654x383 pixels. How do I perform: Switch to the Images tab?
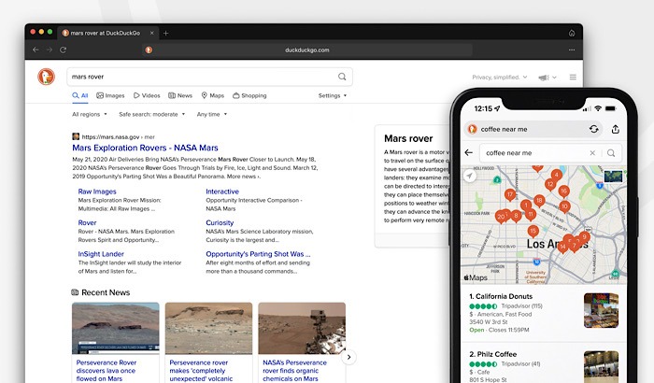pyautogui.click(x=110, y=95)
